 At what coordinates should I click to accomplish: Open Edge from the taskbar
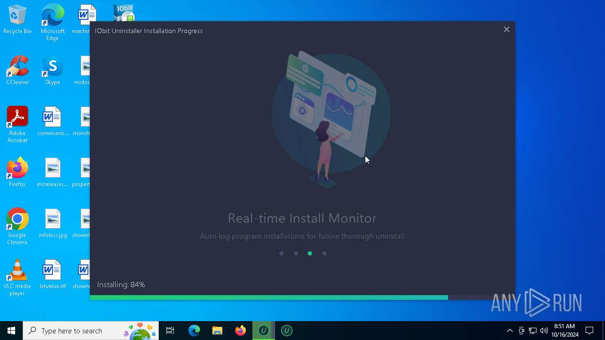[x=194, y=331]
